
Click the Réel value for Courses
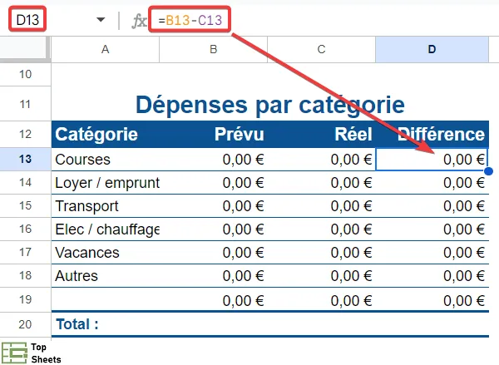pyautogui.click(x=321, y=160)
